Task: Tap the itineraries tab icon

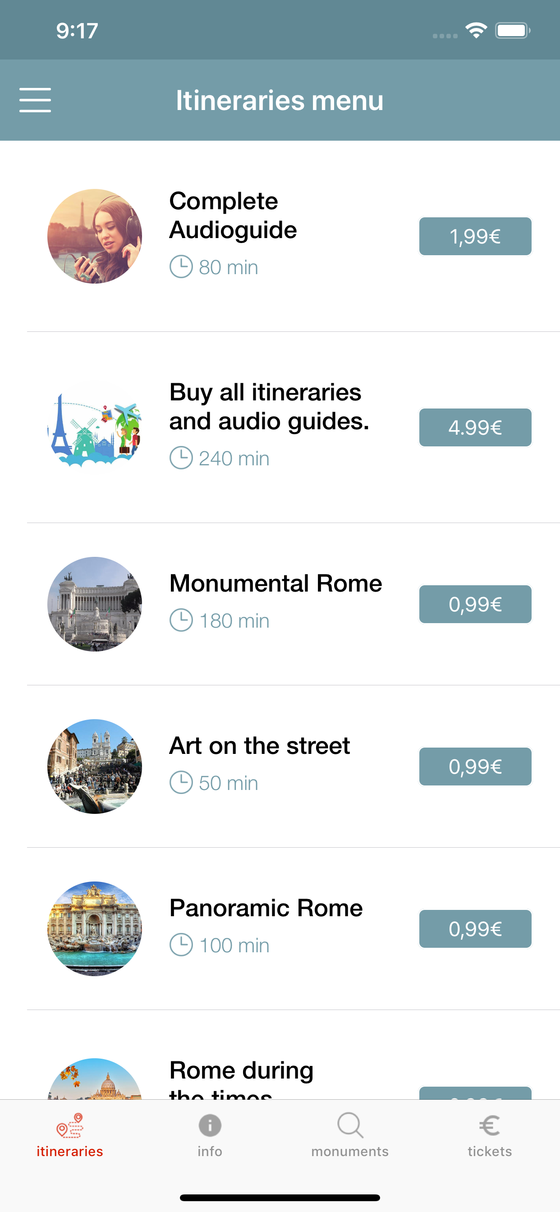Action: point(69,1125)
